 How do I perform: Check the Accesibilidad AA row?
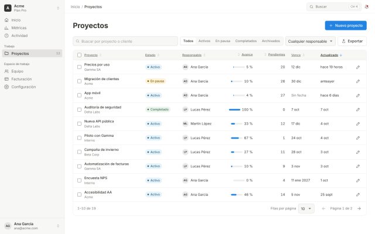point(80,195)
